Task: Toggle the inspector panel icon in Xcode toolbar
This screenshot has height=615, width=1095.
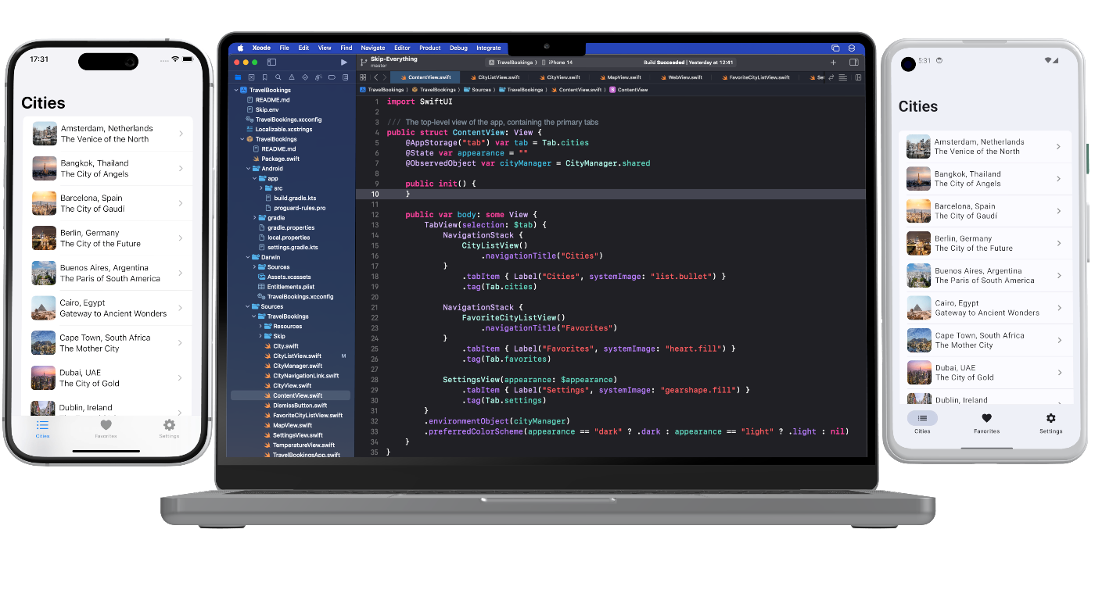Action: [854, 62]
